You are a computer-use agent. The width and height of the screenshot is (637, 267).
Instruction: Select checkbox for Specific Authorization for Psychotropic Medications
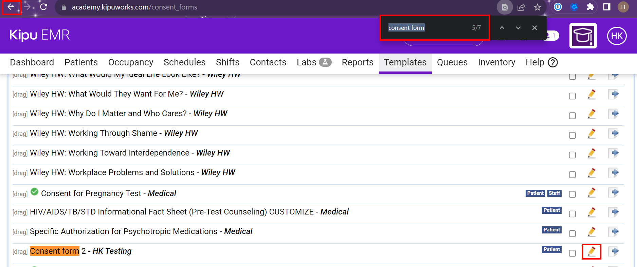(x=572, y=233)
